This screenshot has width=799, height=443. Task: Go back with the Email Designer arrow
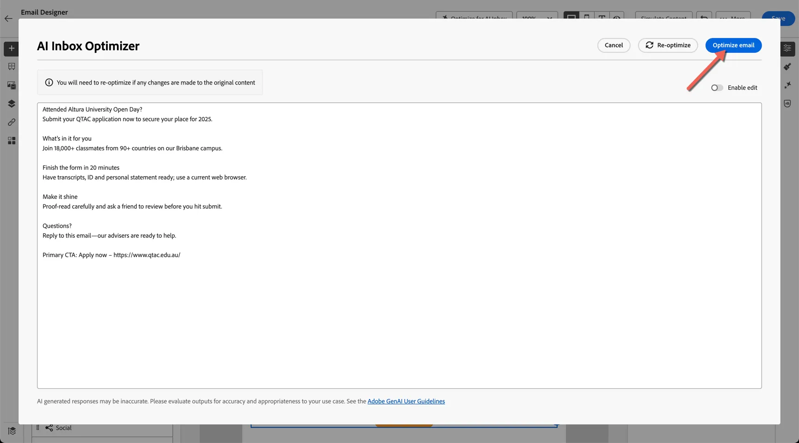[8, 18]
